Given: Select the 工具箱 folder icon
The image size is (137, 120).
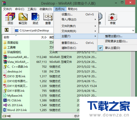Looking at the screenshot, I should 5,47.
